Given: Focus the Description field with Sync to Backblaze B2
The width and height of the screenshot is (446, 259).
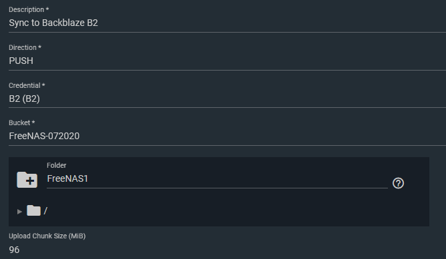Looking at the screenshot, I should (x=227, y=23).
